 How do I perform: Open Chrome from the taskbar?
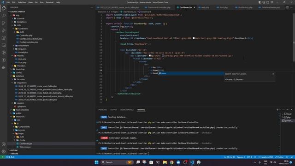[171, 162]
